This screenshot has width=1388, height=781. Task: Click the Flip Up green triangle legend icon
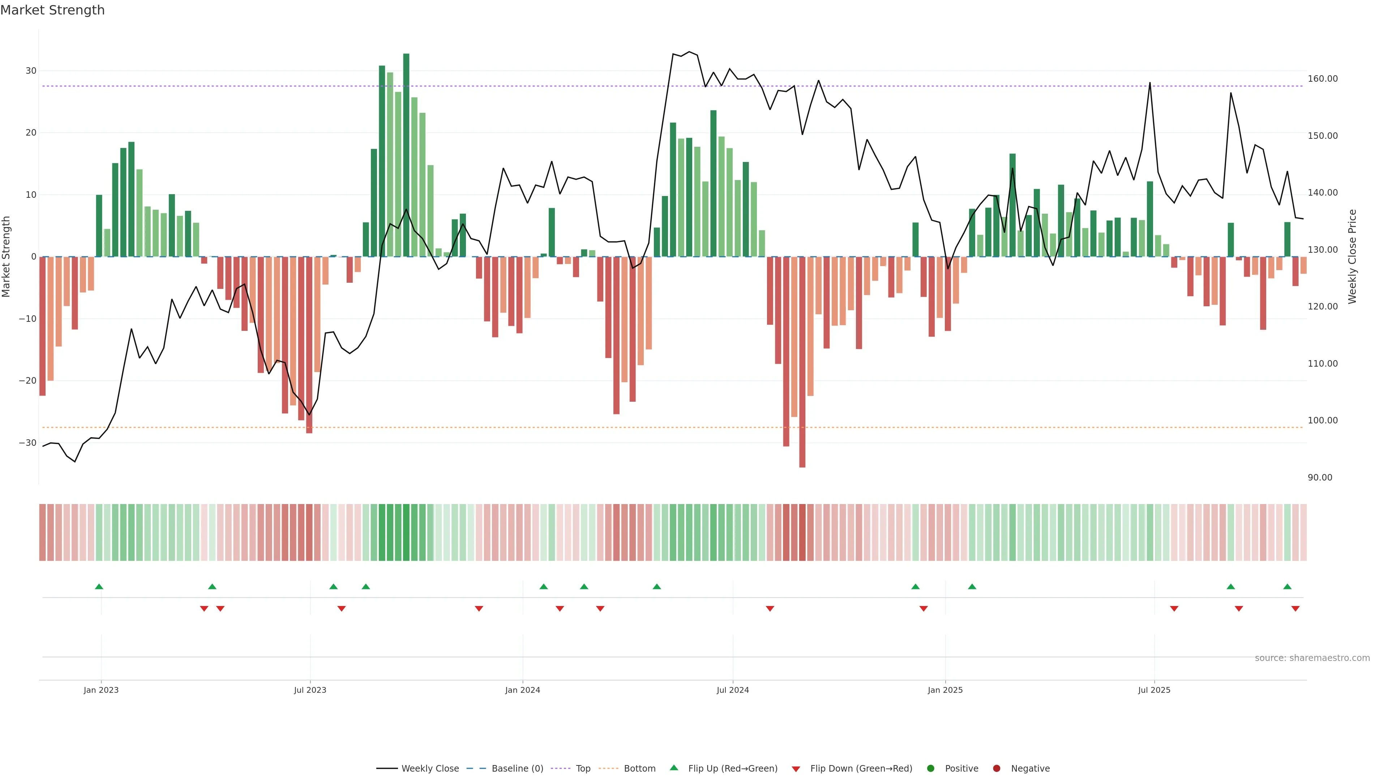coord(673,768)
